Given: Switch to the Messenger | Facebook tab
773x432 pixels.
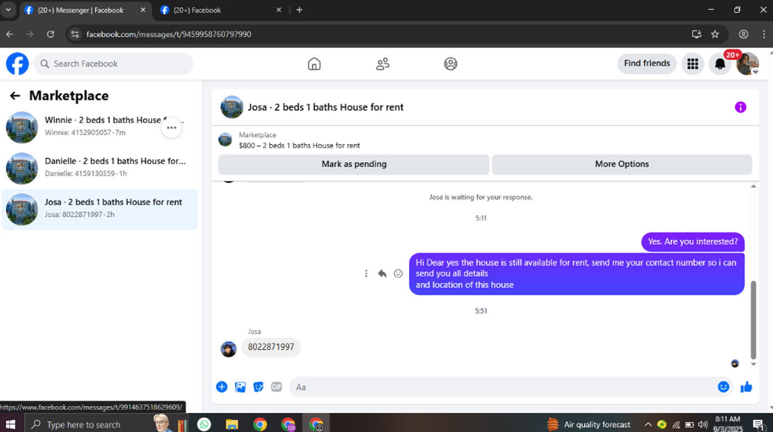Looking at the screenshot, I should pyautogui.click(x=81, y=10).
